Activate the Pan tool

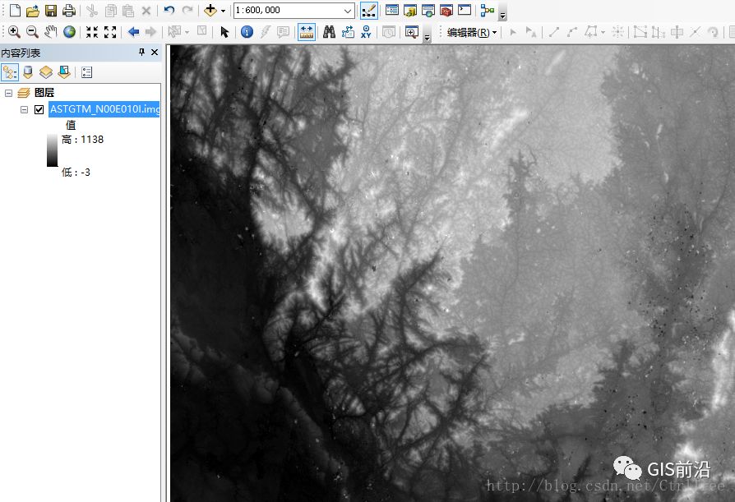[x=50, y=31]
